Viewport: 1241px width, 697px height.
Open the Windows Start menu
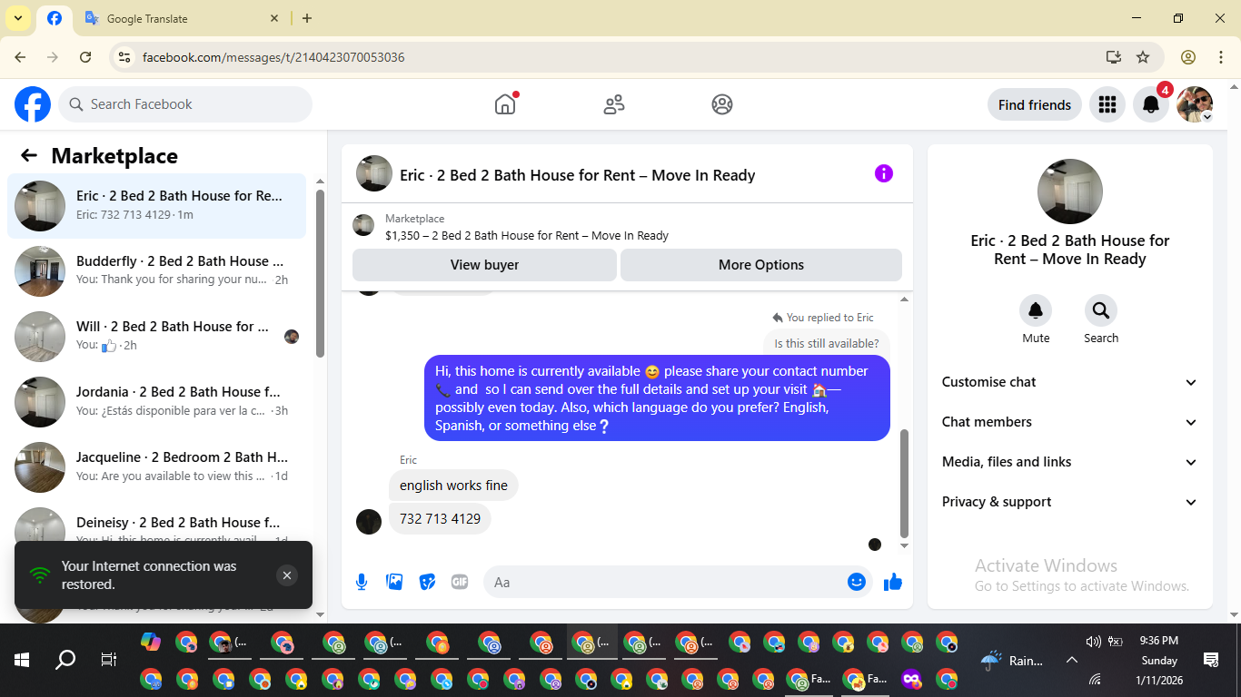point(22,660)
